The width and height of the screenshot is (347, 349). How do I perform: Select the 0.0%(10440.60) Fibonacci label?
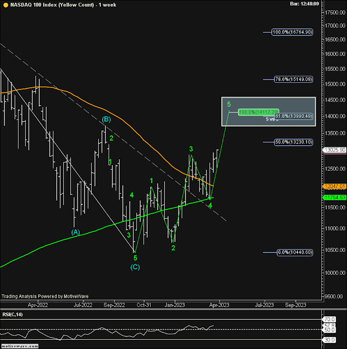click(x=295, y=252)
